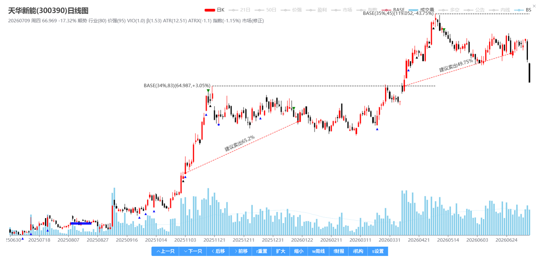Switch to weekly chart with w周线

pyautogui.click(x=318, y=251)
